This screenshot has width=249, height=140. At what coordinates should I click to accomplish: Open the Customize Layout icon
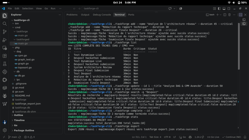[x=214, y=8]
